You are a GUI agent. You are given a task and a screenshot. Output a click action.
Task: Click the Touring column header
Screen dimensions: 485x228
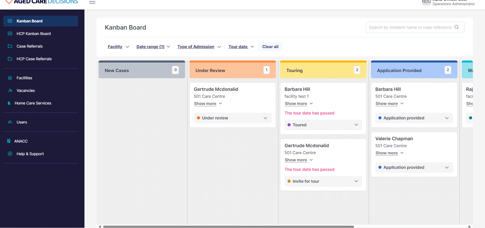(323, 69)
